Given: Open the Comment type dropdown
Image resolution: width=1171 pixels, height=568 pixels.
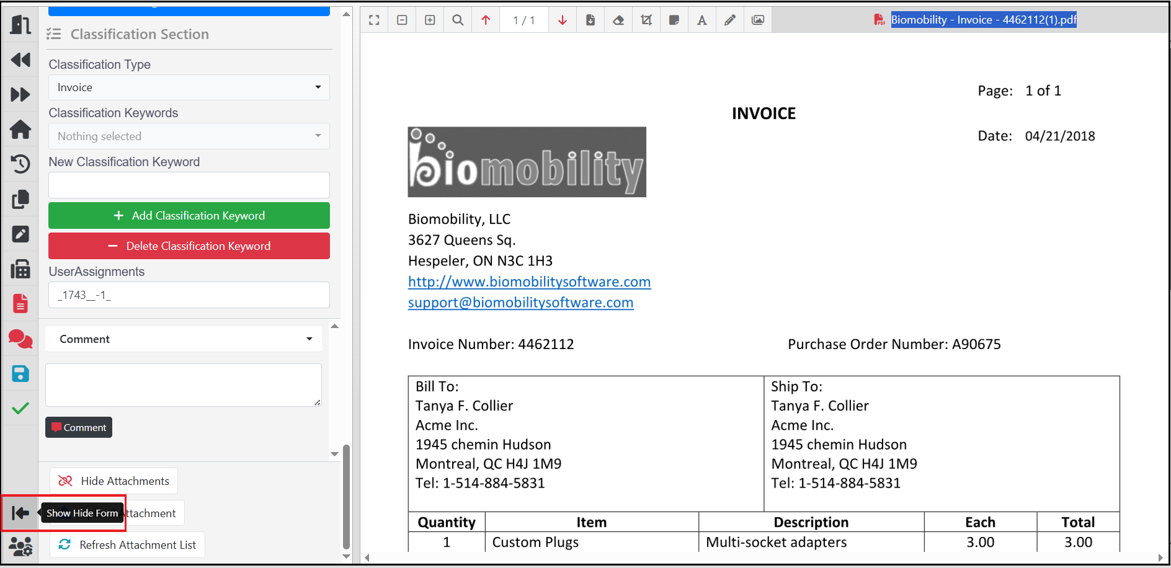Looking at the screenshot, I should coord(184,339).
